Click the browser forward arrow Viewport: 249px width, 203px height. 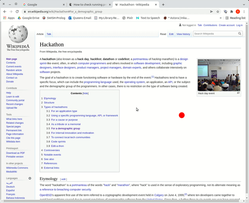coord(11,12)
